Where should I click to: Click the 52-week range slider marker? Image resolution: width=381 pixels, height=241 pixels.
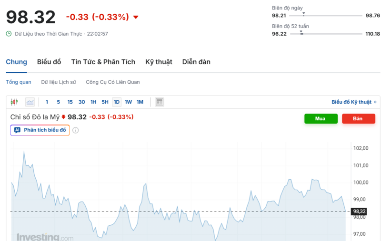[x=301, y=33]
